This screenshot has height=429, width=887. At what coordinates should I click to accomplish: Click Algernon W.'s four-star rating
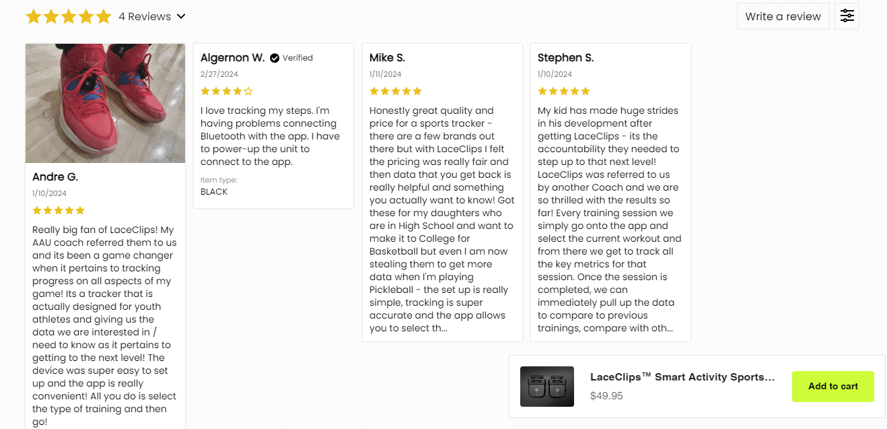tap(227, 91)
